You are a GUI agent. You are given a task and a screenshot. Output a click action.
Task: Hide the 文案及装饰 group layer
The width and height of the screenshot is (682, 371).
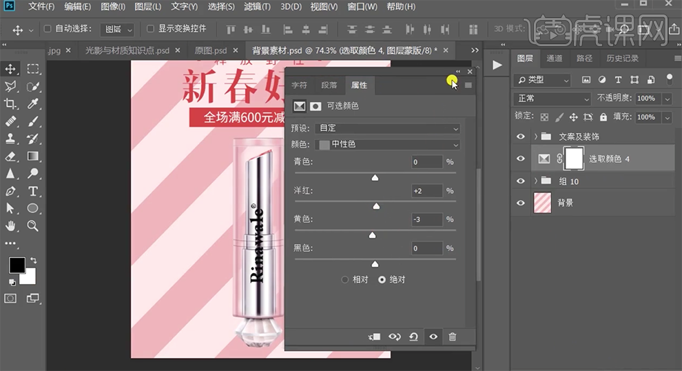521,137
